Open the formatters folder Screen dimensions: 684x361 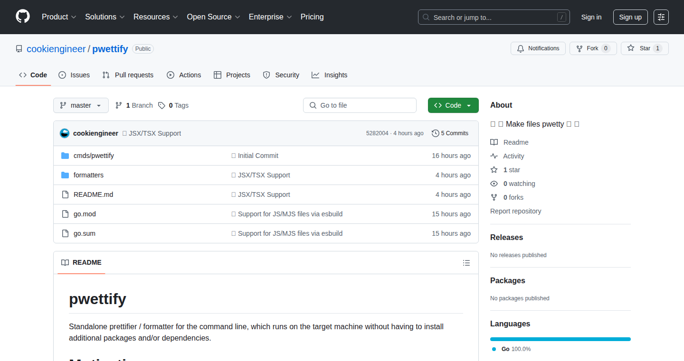[x=88, y=175]
